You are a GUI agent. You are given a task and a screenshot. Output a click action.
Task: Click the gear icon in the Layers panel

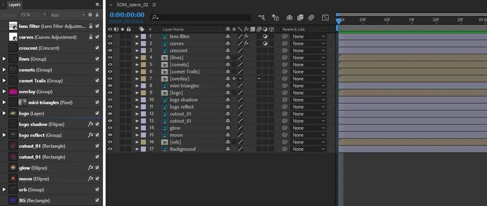[90, 14]
